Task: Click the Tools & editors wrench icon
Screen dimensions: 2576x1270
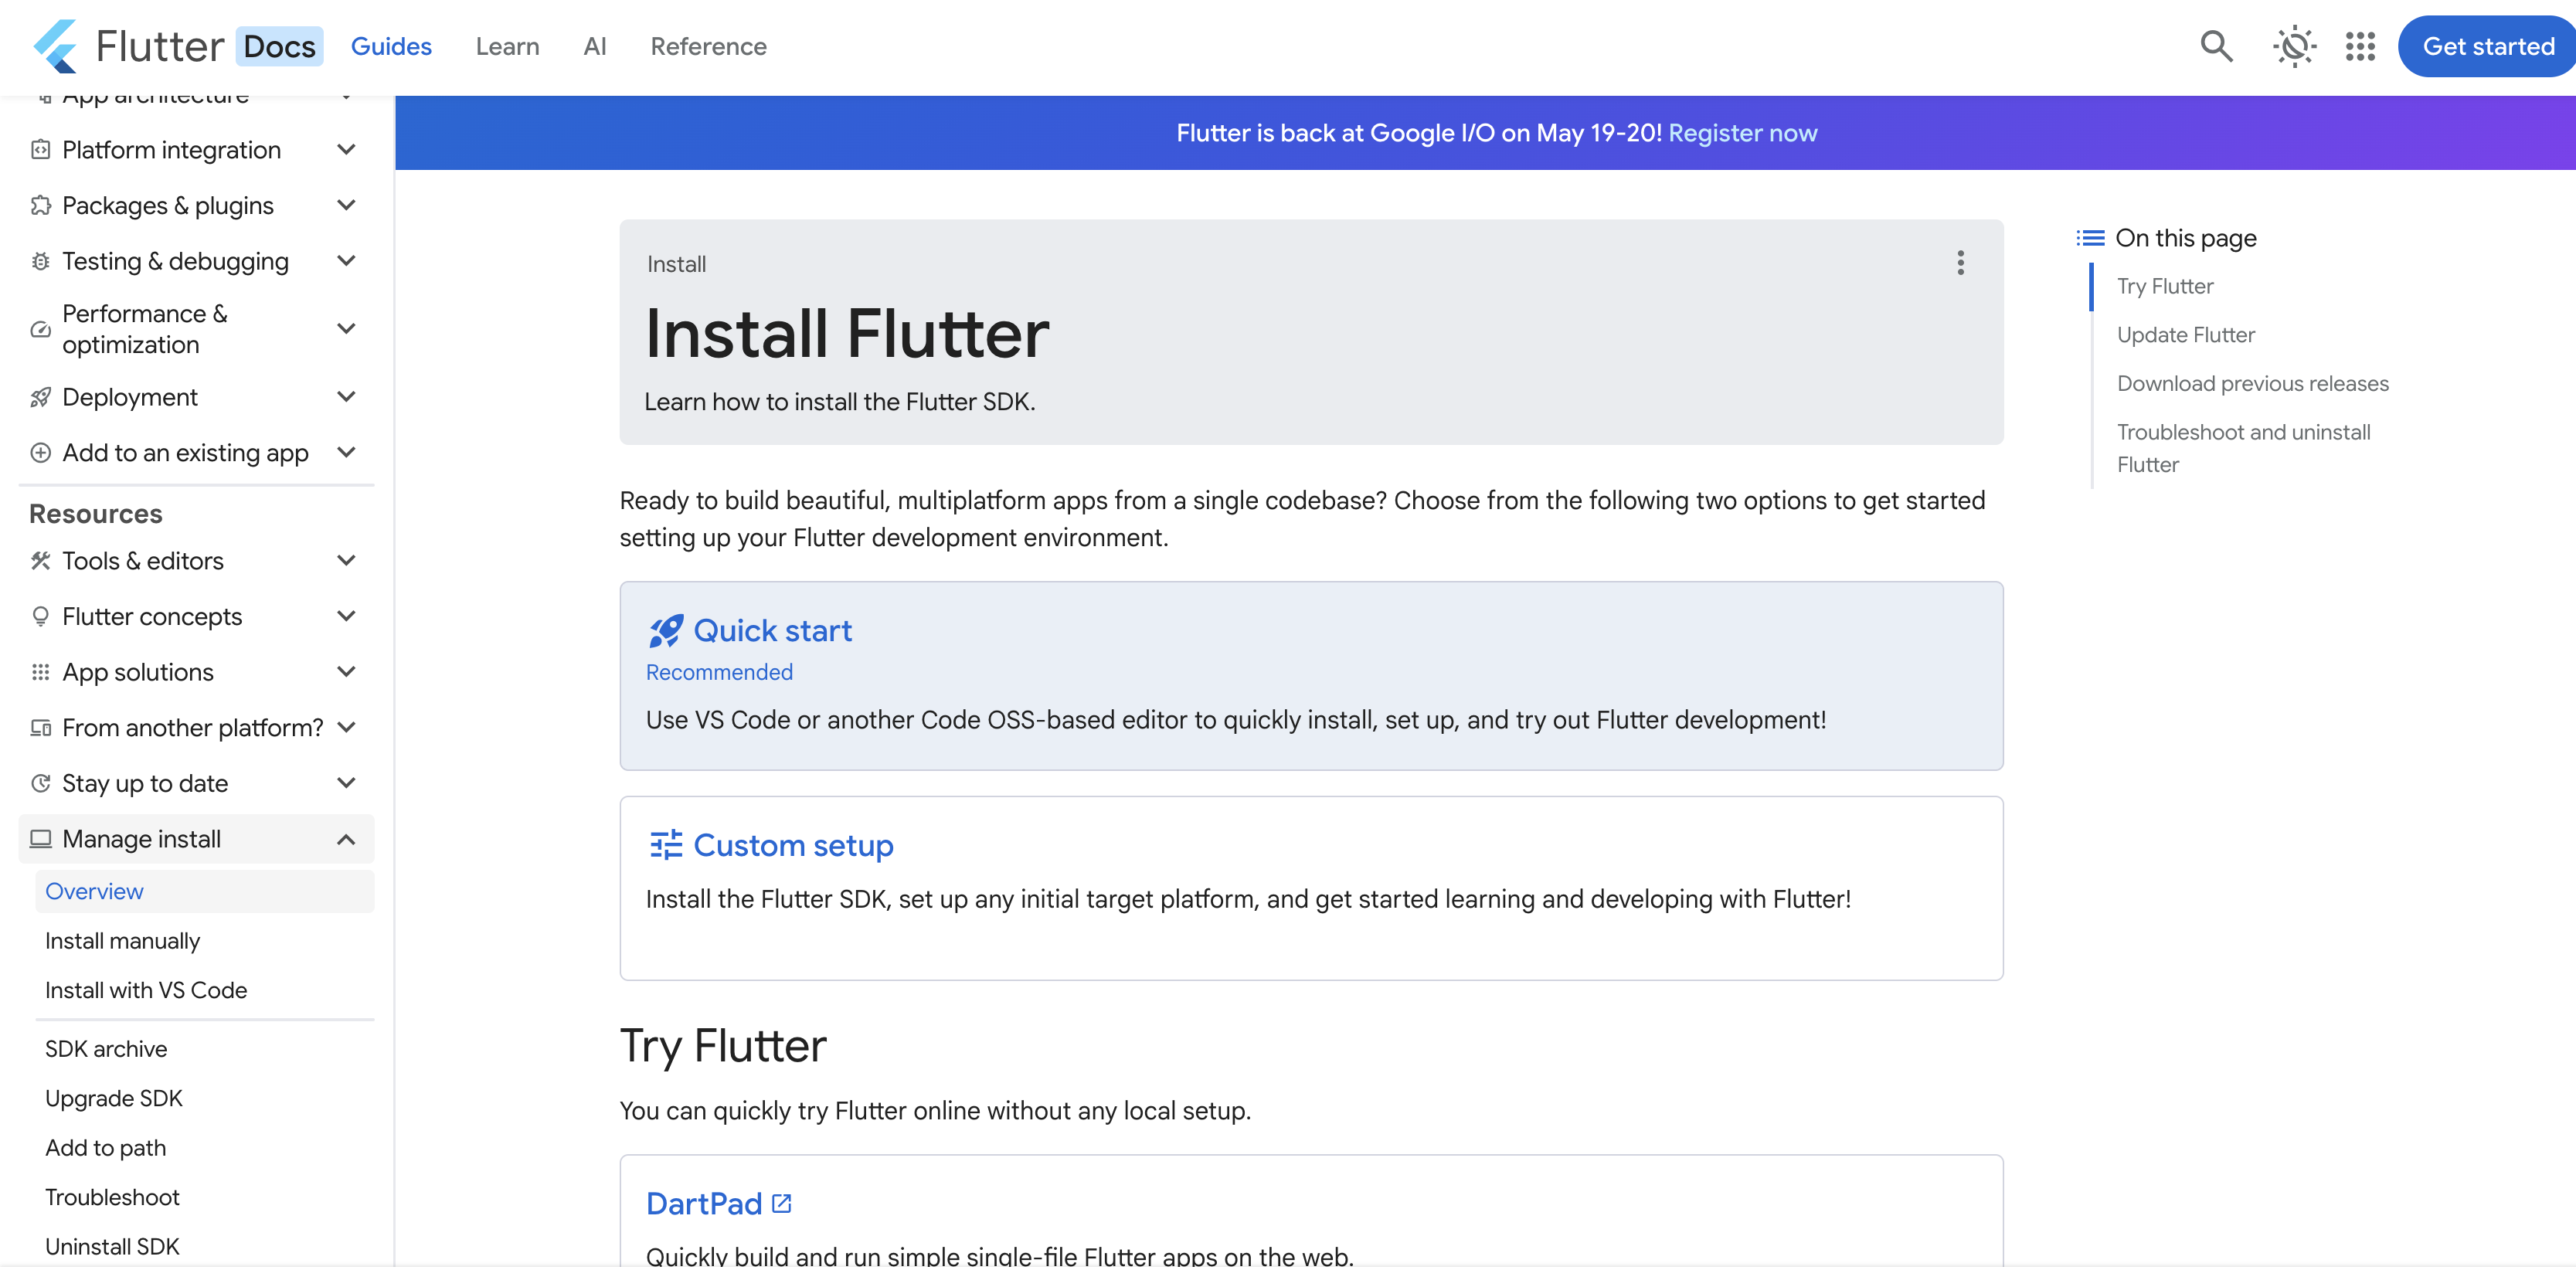Action: point(40,560)
